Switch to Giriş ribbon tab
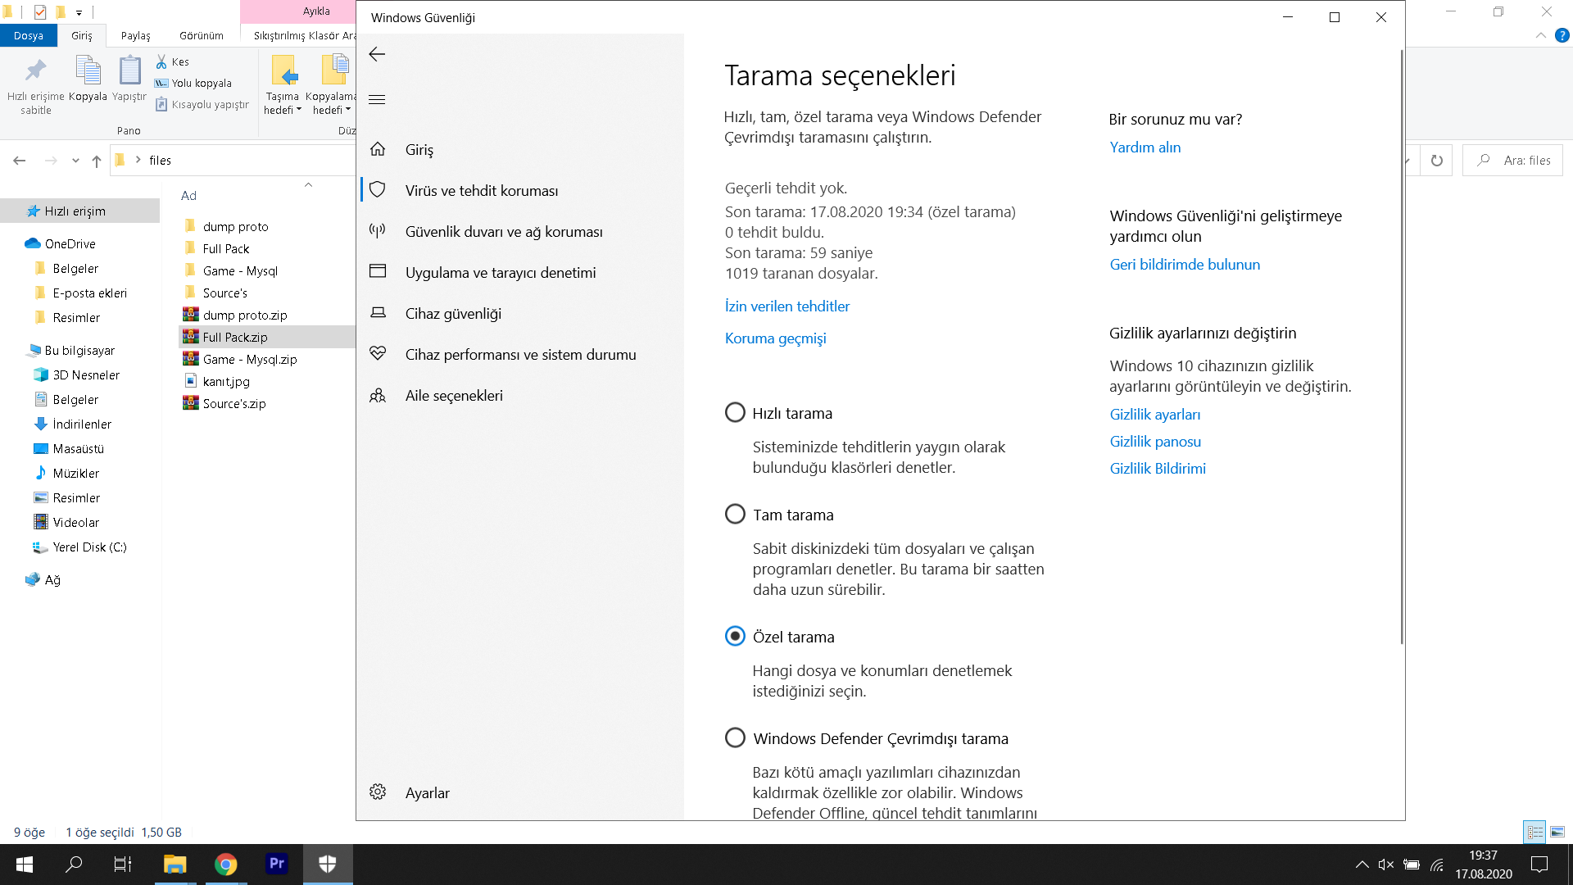Viewport: 1573px width, 885px height. click(82, 36)
